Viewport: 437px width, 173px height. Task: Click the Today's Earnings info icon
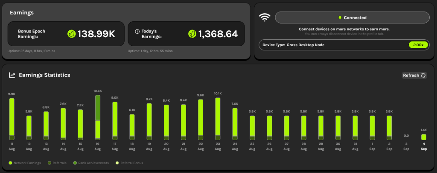pyautogui.click(x=137, y=32)
